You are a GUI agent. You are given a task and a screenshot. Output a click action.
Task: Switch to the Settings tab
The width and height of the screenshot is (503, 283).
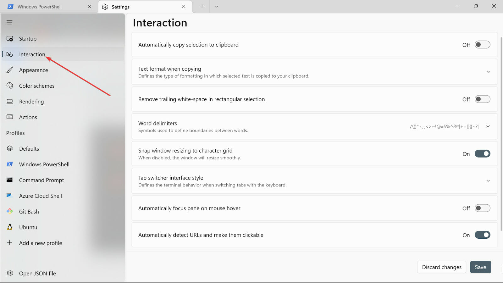click(x=145, y=7)
